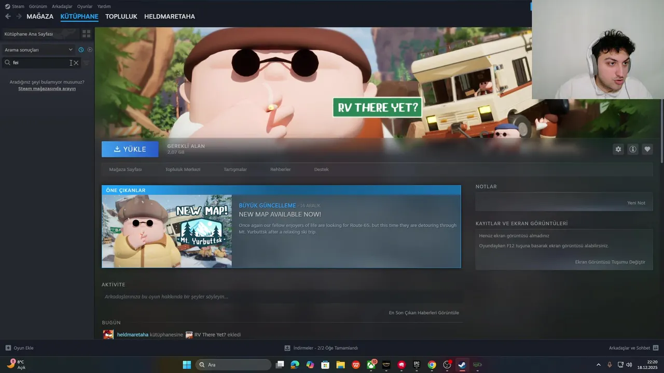Open the Steam menu
Screen dimensions: 664x373
pyautogui.click(x=15, y=6)
